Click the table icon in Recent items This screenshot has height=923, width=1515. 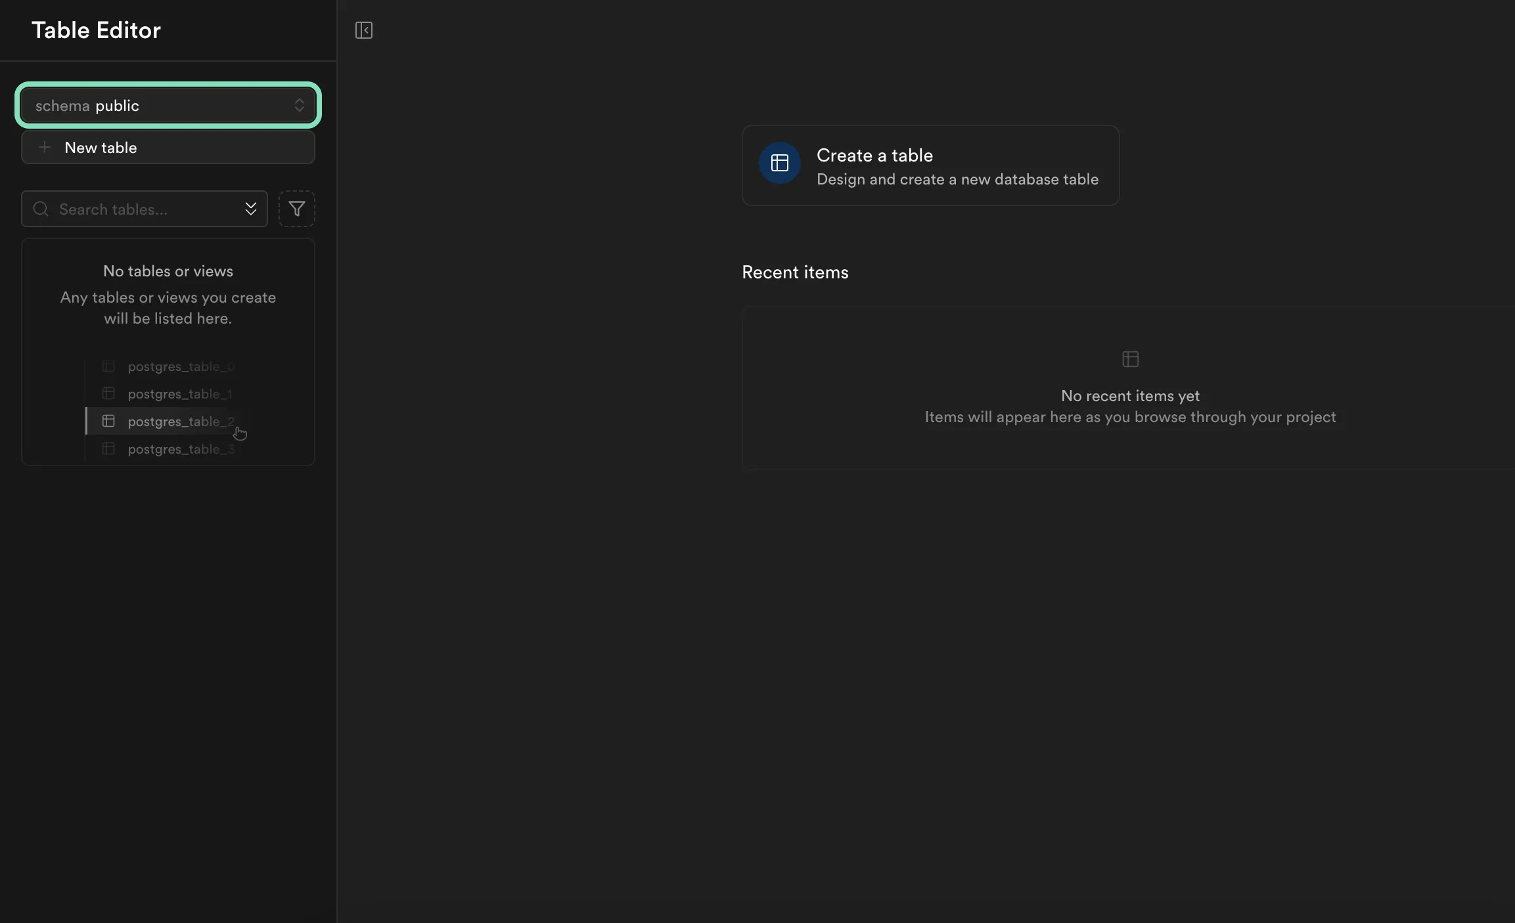click(1130, 359)
